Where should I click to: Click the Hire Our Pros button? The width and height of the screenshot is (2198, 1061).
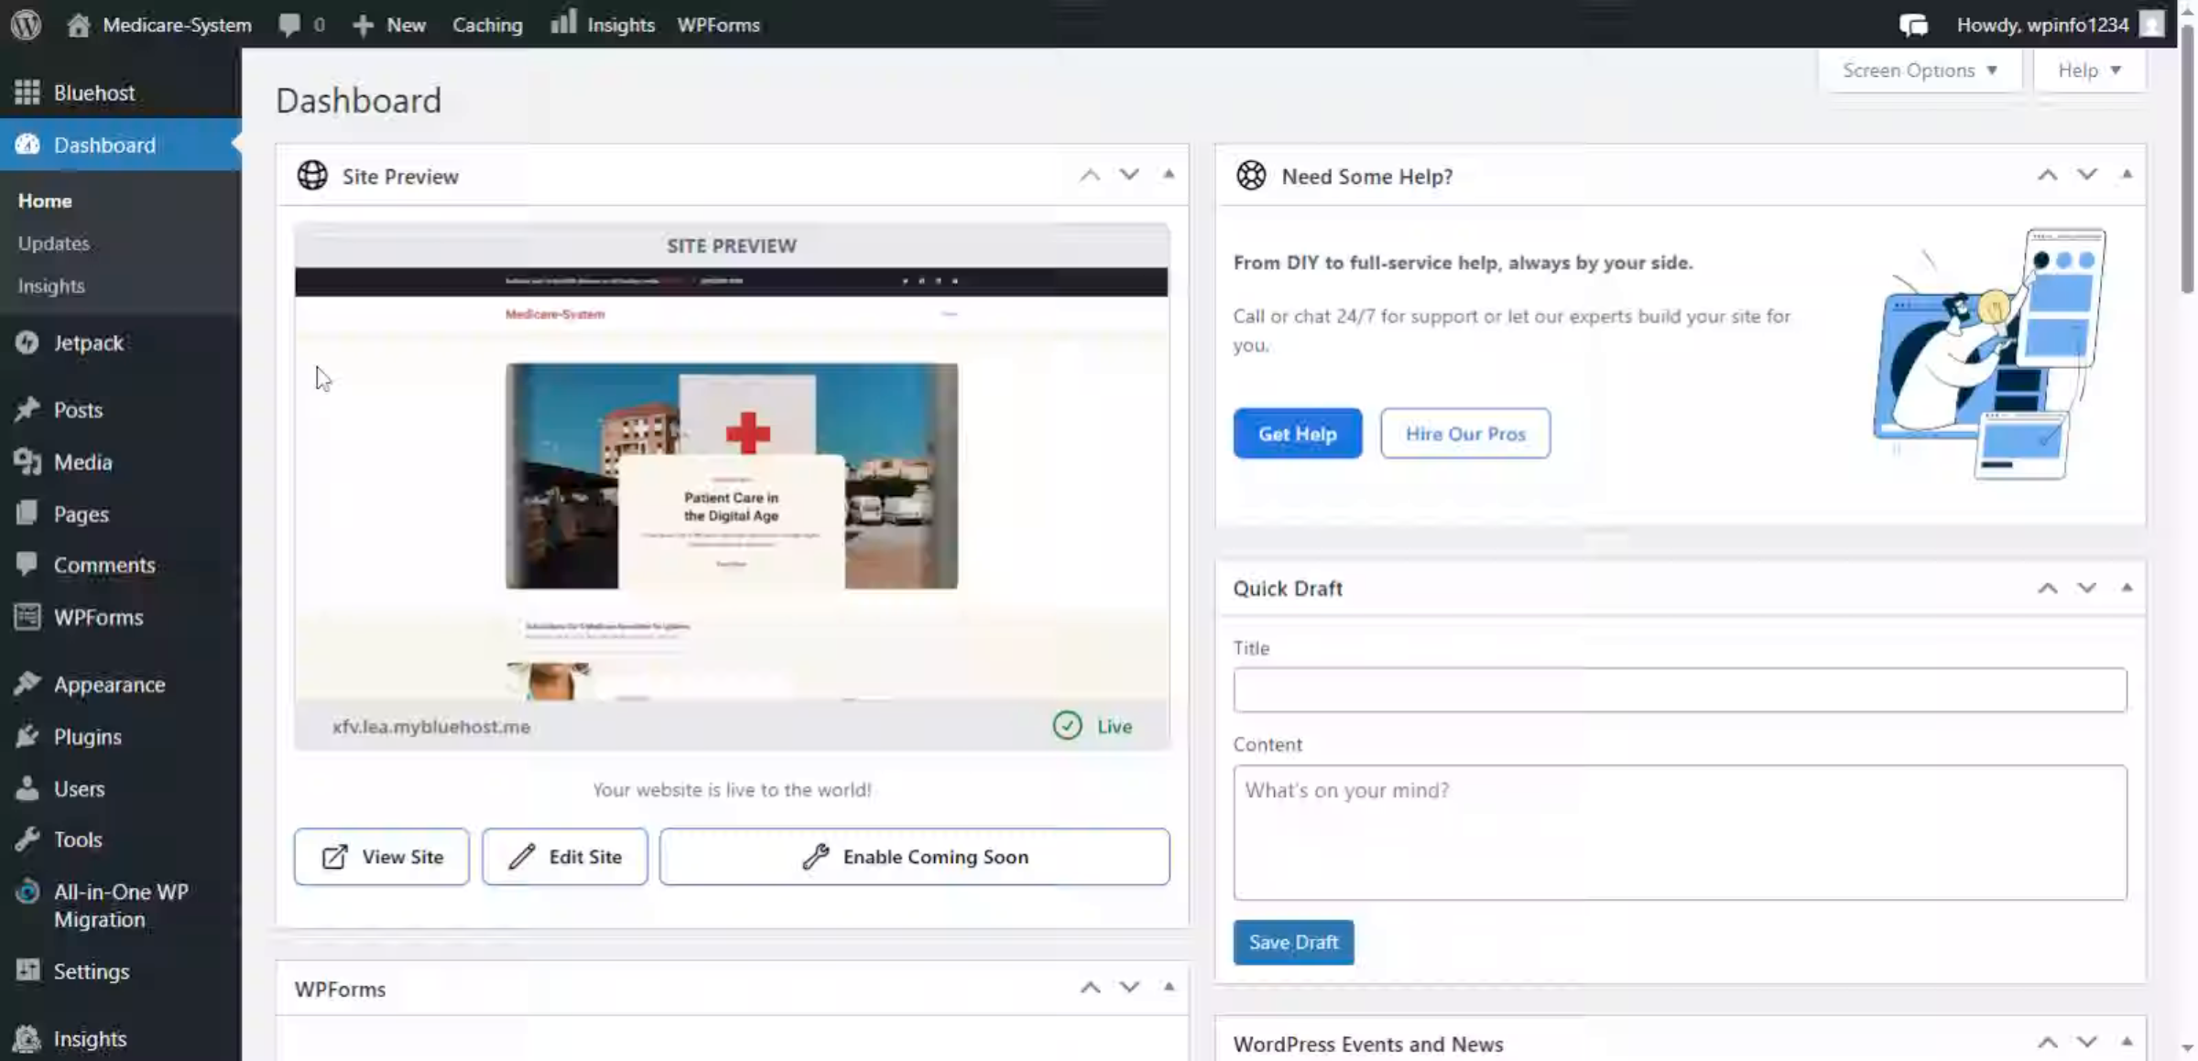tap(1464, 433)
